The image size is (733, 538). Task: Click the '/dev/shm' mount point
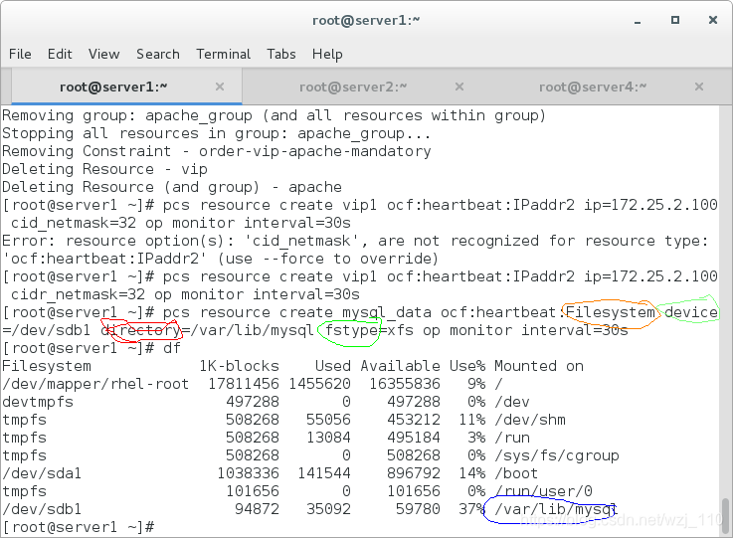pyautogui.click(x=530, y=420)
